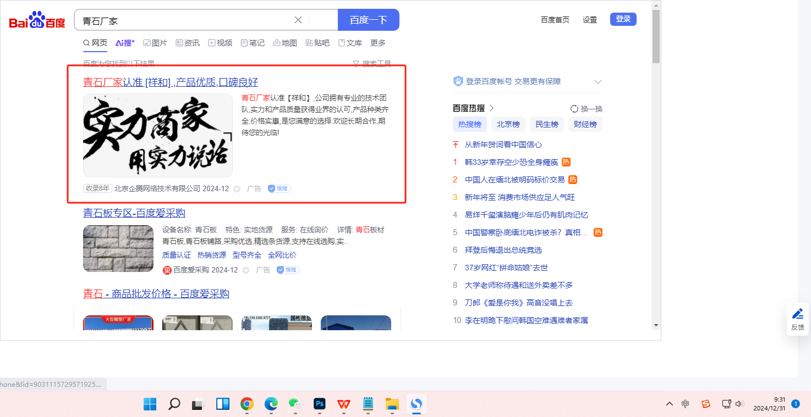Open the 青石厂家认准 [祥和] result title
811x417 pixels.
[x=171, y=82]
